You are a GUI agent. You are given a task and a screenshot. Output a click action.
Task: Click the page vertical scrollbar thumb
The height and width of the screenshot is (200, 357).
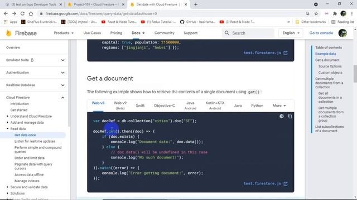[x=355, y=74]
